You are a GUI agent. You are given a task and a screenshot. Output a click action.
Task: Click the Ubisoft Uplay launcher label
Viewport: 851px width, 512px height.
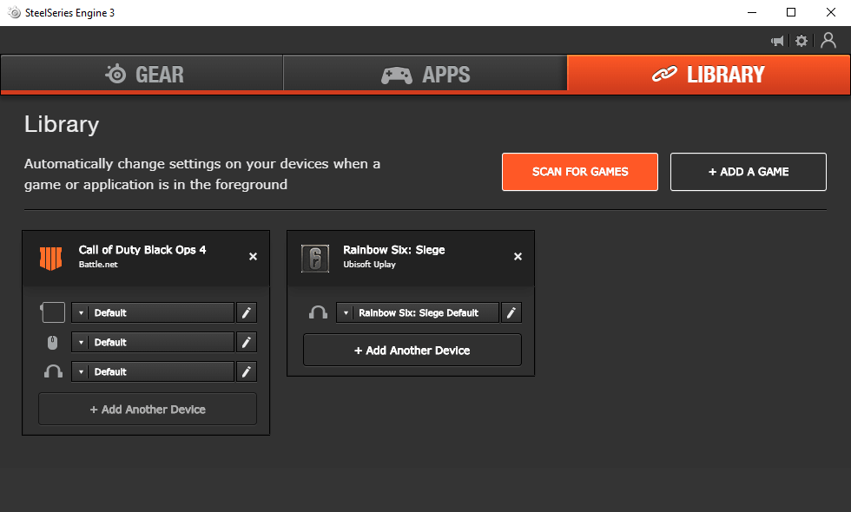click(370, 265)
